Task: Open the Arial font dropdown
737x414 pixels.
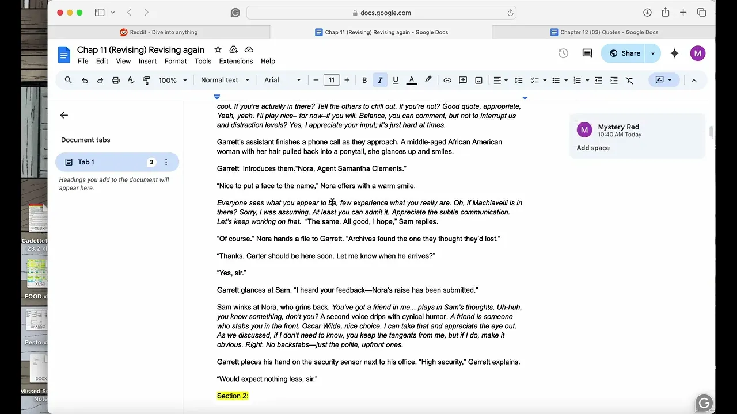Action: pyautogui.click(x=282, y=80)
